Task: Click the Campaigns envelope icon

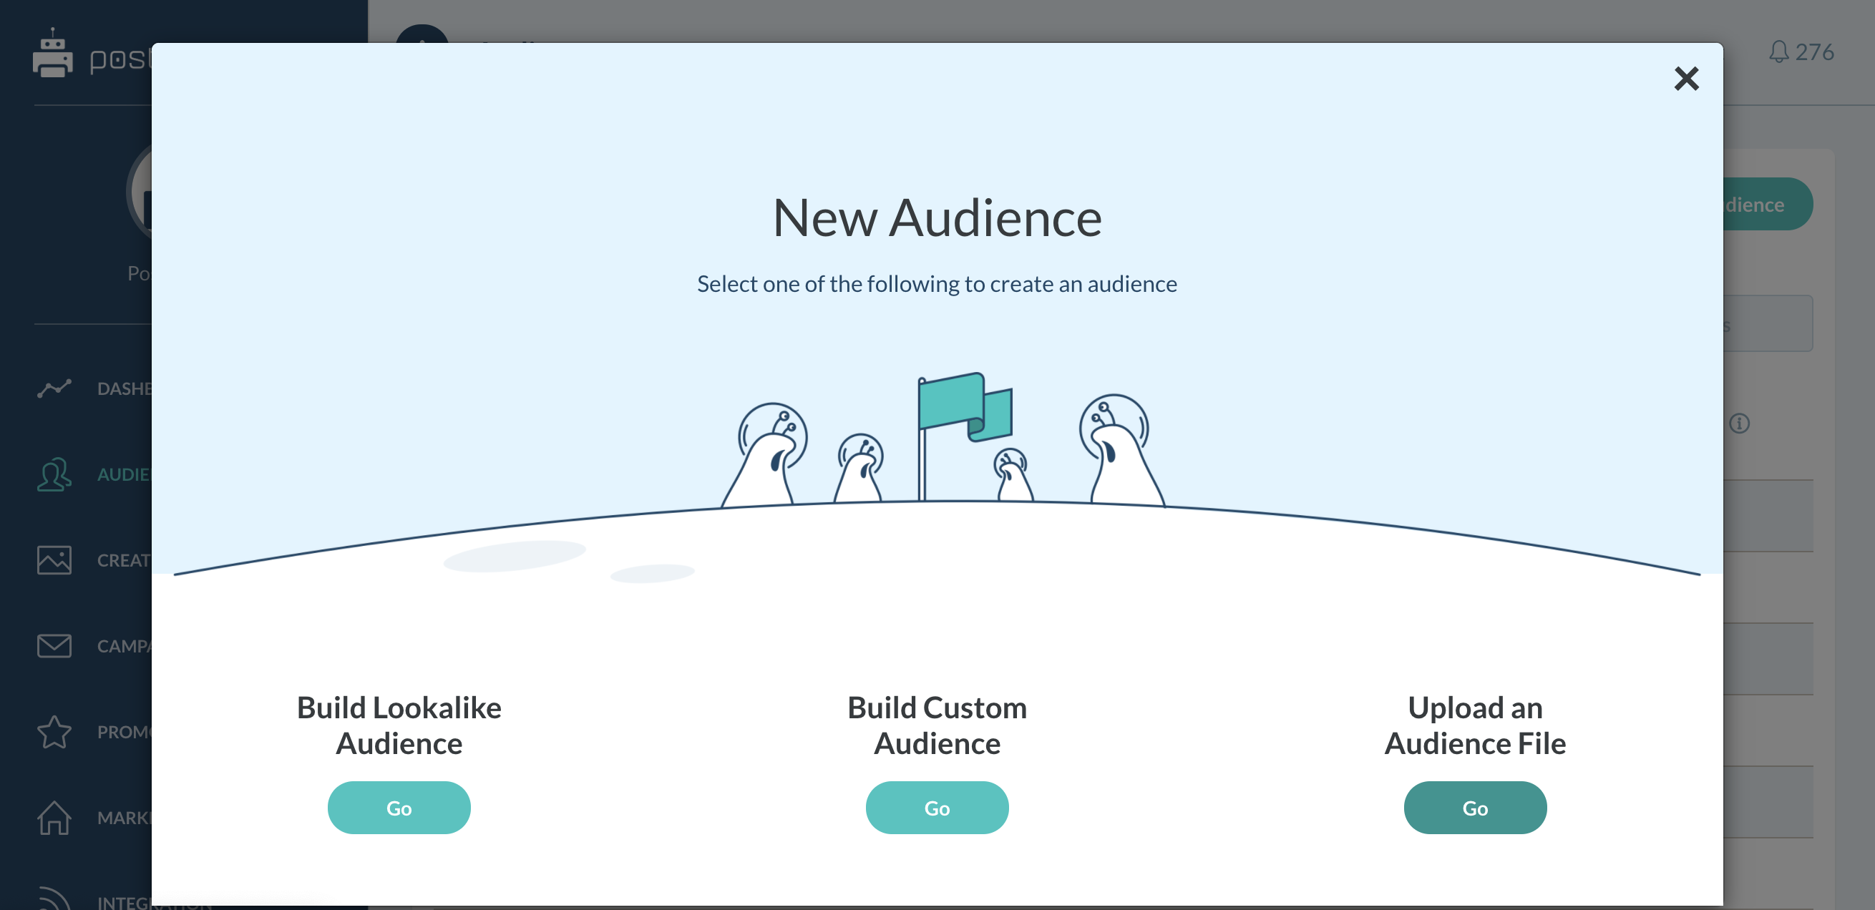Action: pos(54,646)
